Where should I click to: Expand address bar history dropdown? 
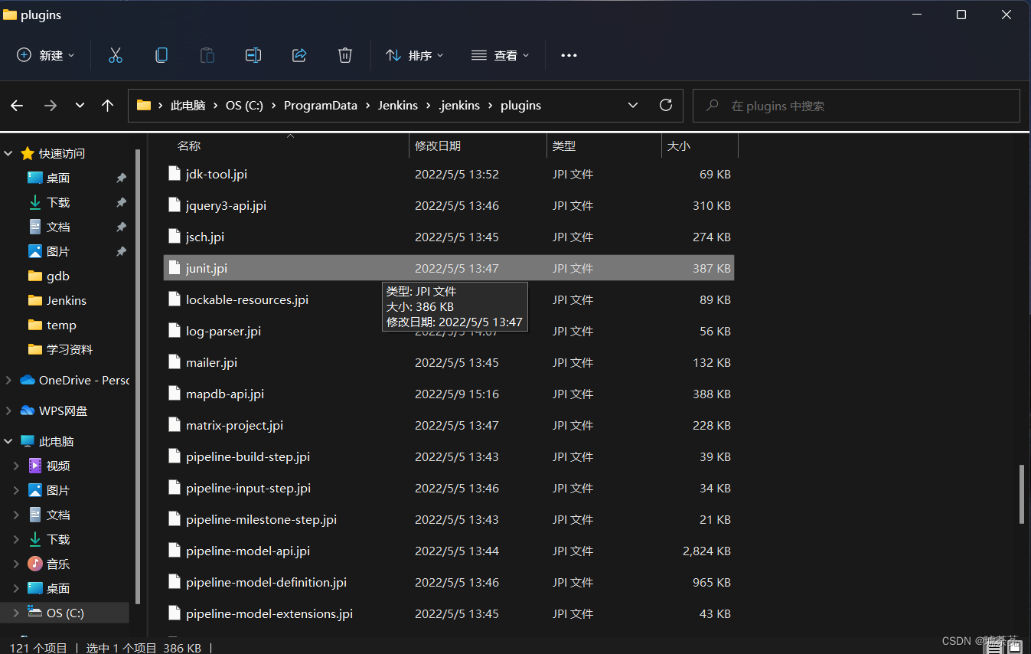(633, 106)
